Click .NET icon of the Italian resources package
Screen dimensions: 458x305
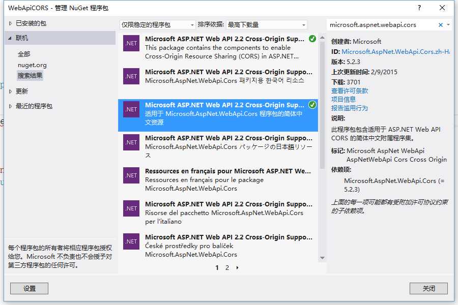pyautogui.click(x=131, y=208)
